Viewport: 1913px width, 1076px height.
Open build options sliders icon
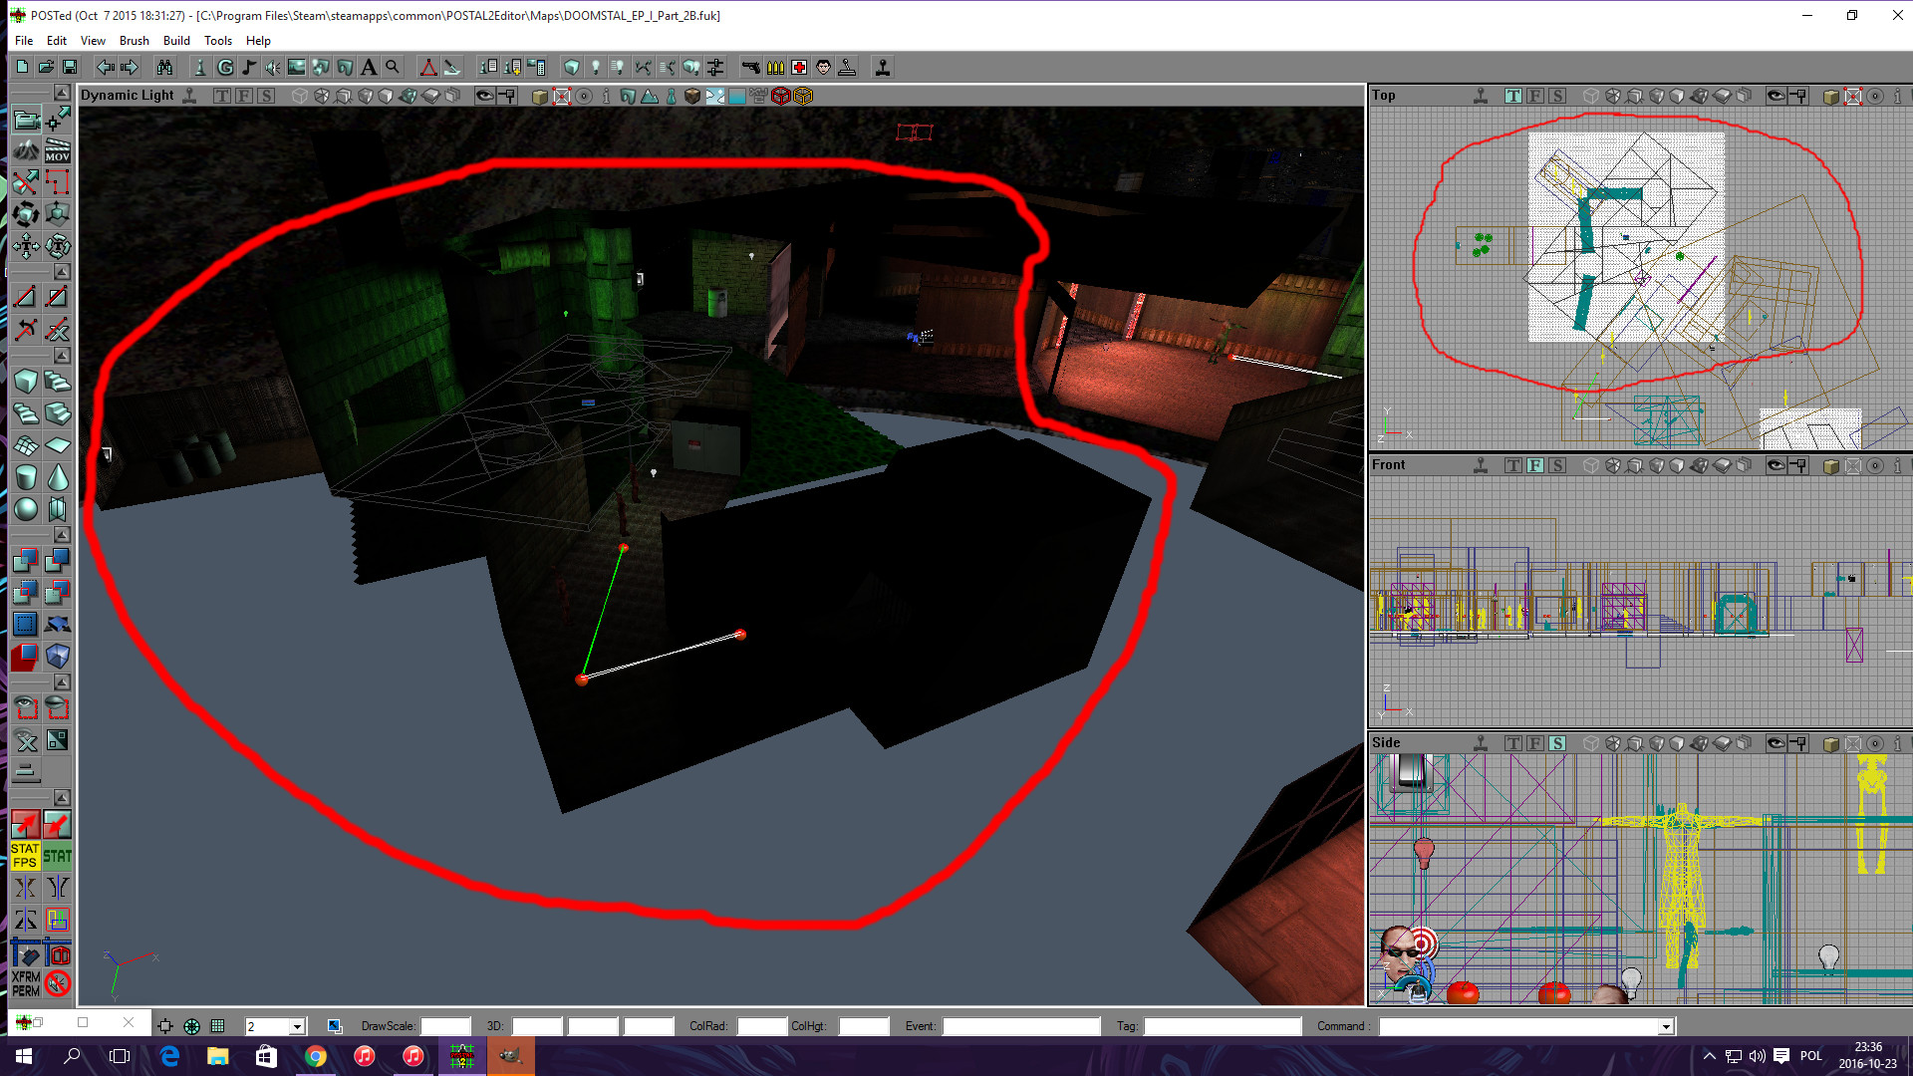715,67
